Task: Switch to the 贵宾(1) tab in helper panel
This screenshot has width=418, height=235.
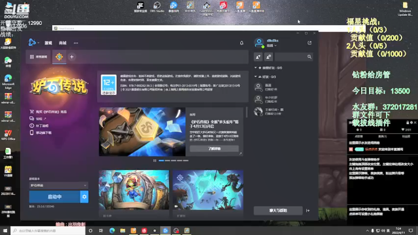Action: [x=382, y=136]
